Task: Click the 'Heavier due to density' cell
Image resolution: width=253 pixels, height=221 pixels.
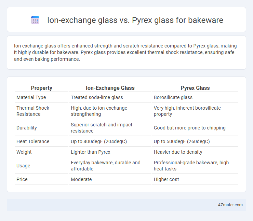Action: click(x=178, y=152)
